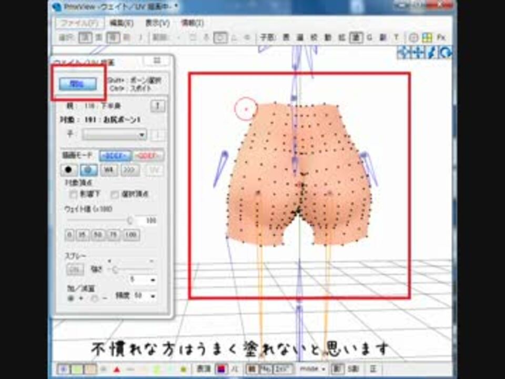Toggle the 軸 axis display button
The height and width of the screenshot is (379, 505).
(251, 368)
